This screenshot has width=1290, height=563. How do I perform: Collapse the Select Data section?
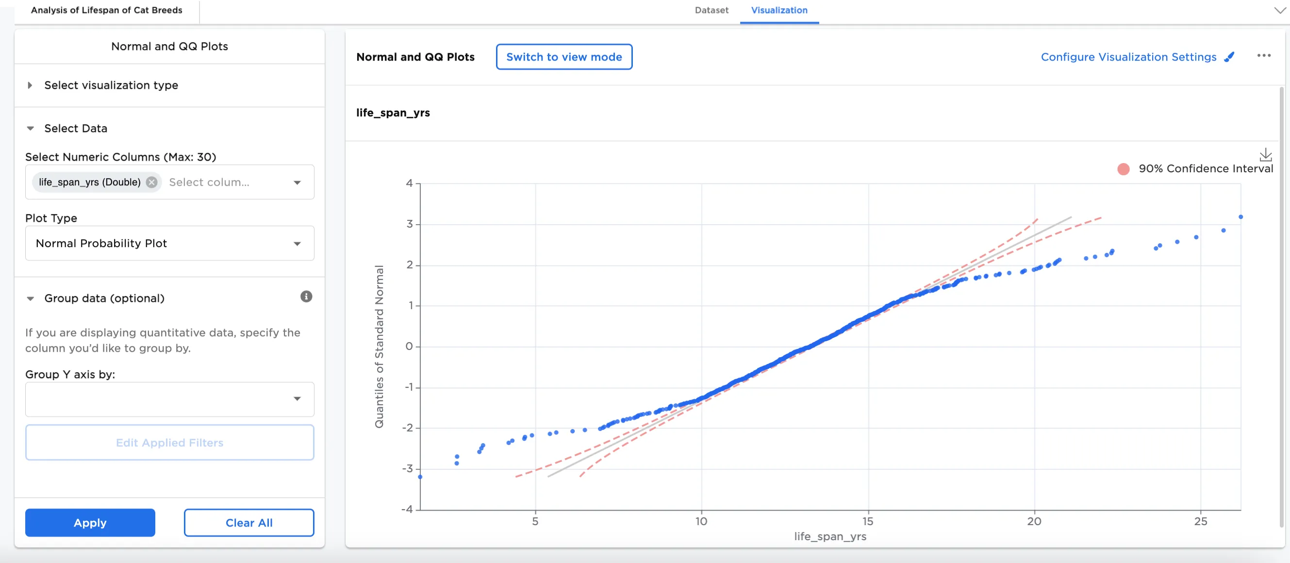(x=30, y=129)
